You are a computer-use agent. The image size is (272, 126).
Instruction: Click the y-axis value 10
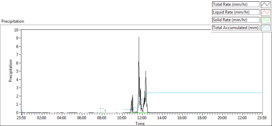click(16, 30)
